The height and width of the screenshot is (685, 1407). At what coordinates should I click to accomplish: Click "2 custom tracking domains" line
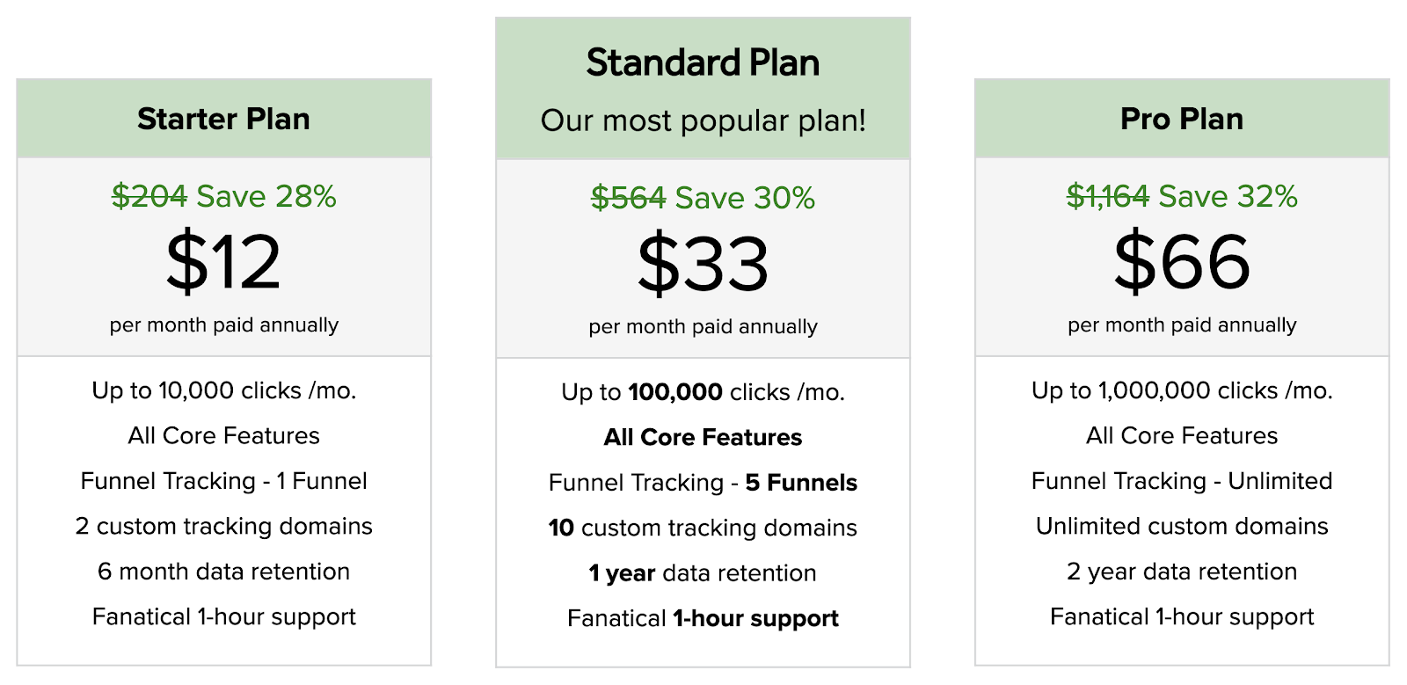click(x=223, y=526)
